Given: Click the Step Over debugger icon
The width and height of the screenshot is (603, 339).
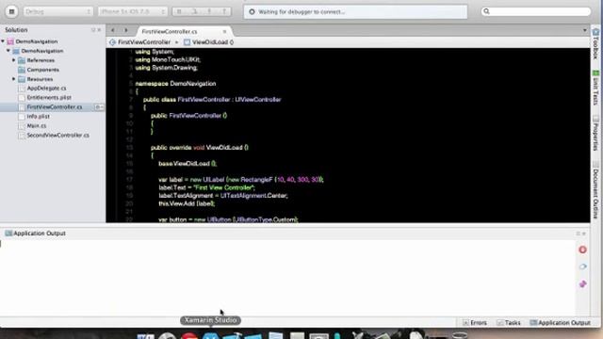Looking at the screenshot, I should tap(195, 11).
